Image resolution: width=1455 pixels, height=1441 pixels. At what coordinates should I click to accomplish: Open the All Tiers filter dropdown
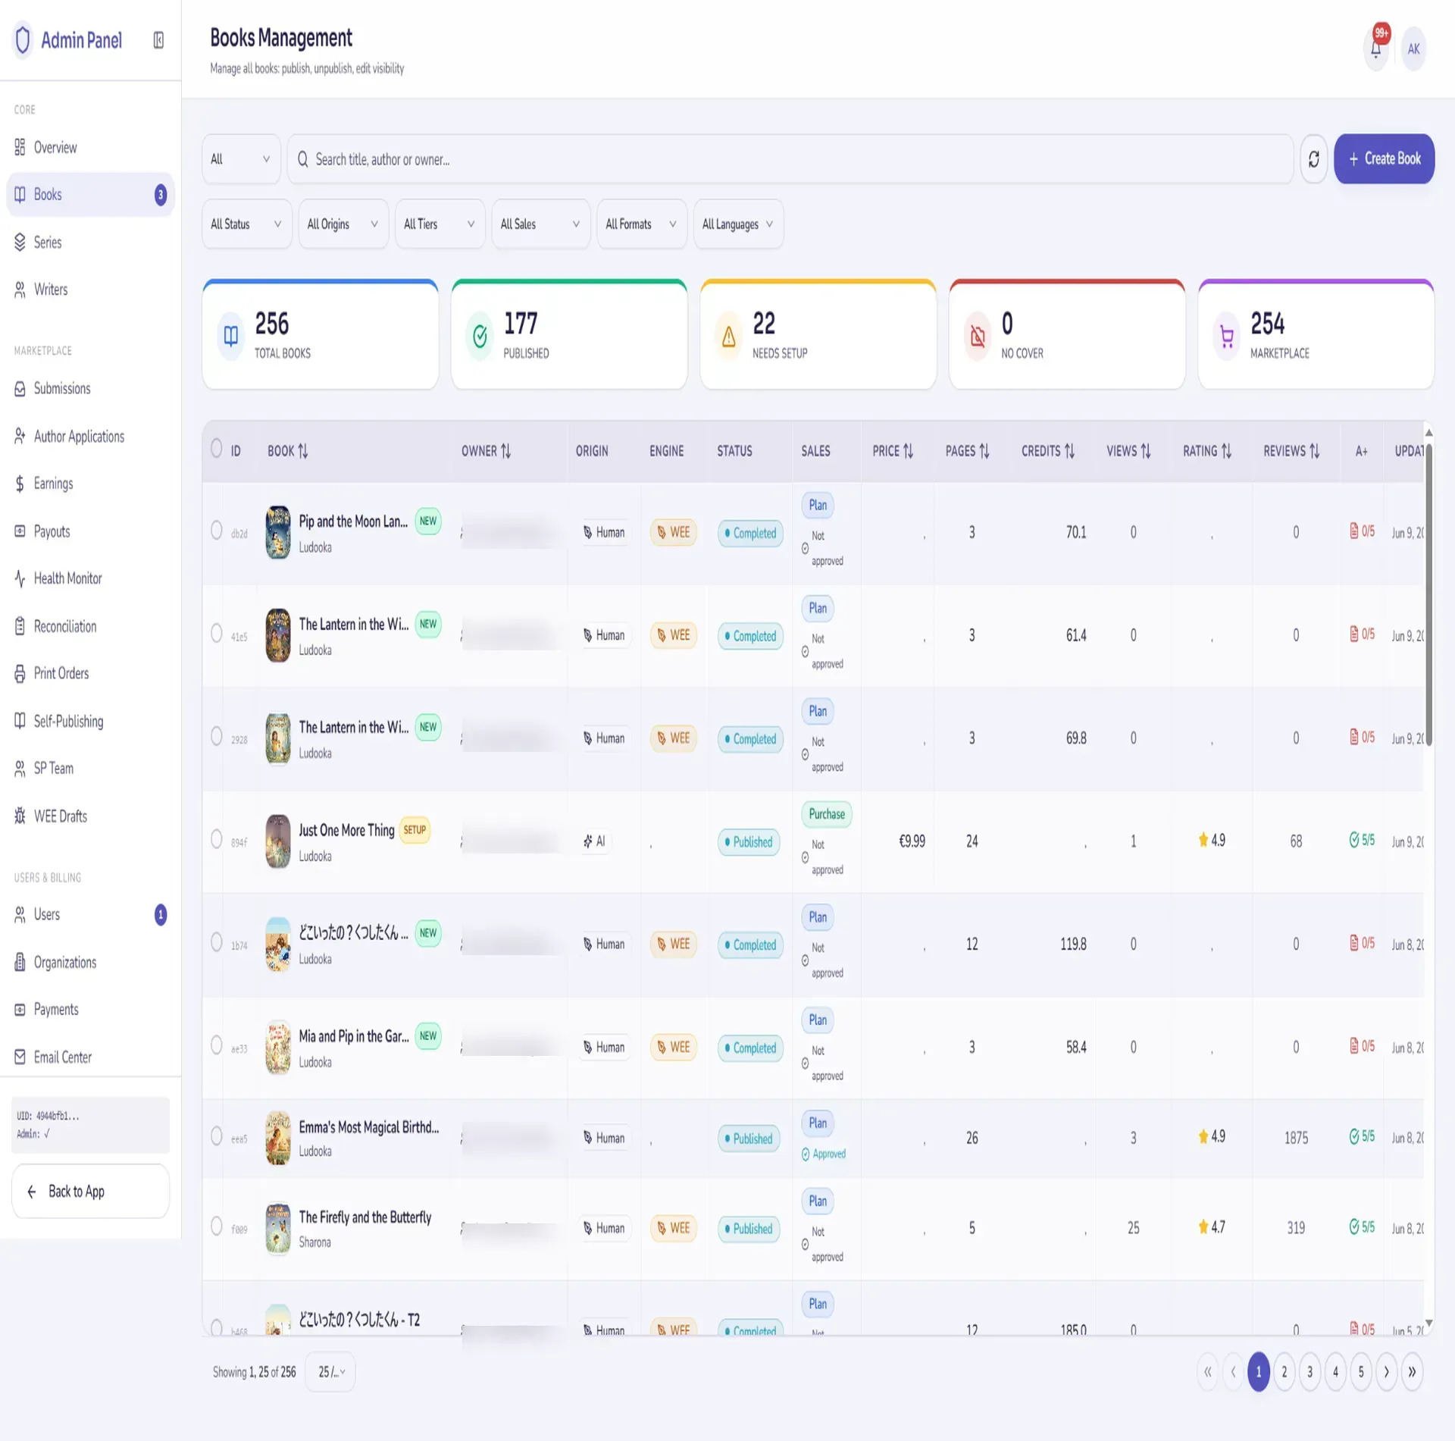[440, 224]
